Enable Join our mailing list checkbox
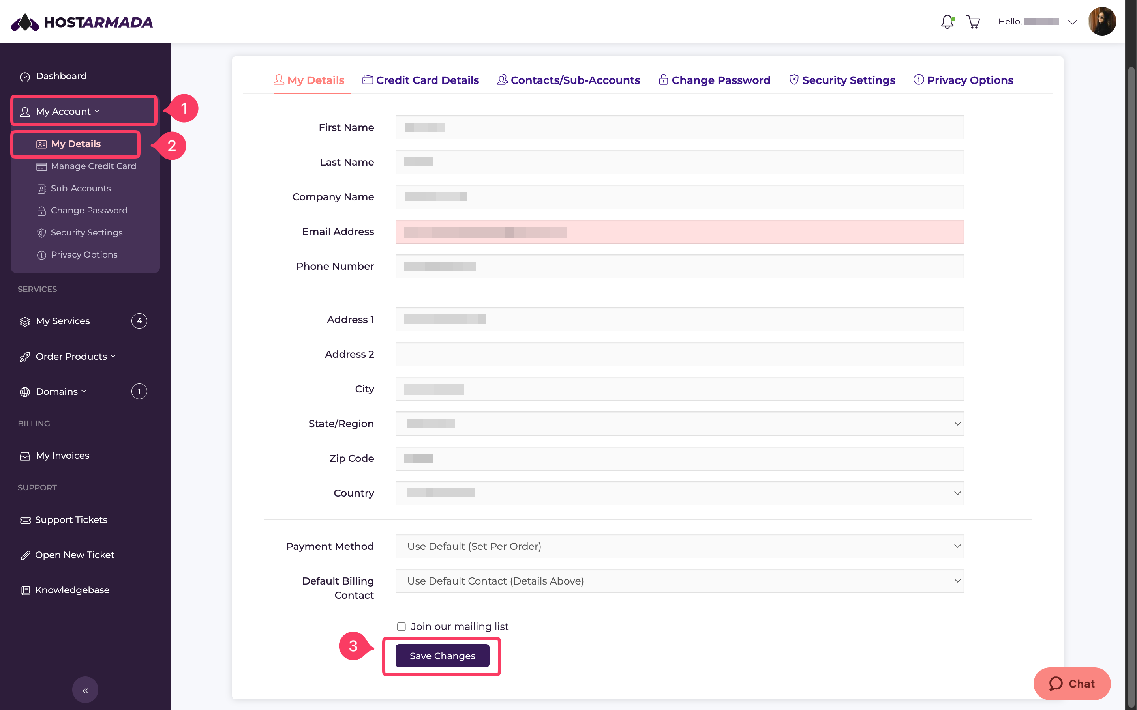 point(401,627)
